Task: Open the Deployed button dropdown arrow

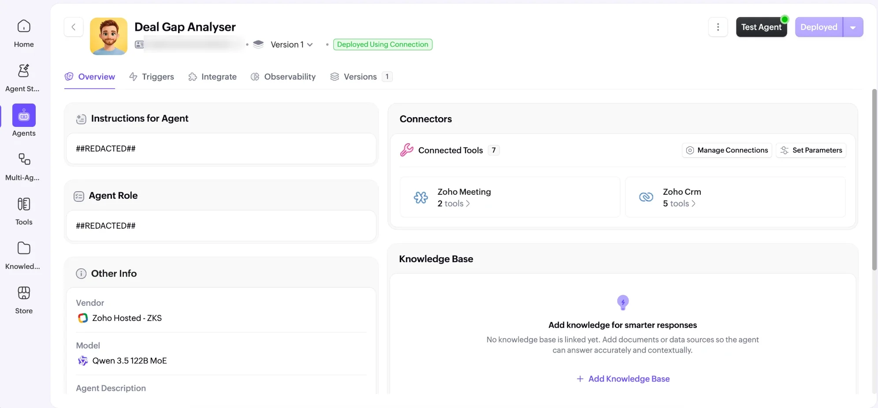Action: point(853,27)
